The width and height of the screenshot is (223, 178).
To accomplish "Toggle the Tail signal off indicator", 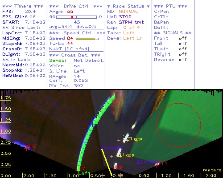I will (x=182, y=44).
